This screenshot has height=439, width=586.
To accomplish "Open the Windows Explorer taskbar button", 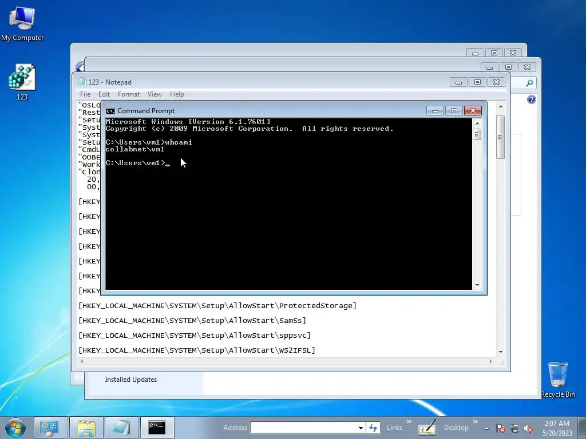I will (86, 428).
